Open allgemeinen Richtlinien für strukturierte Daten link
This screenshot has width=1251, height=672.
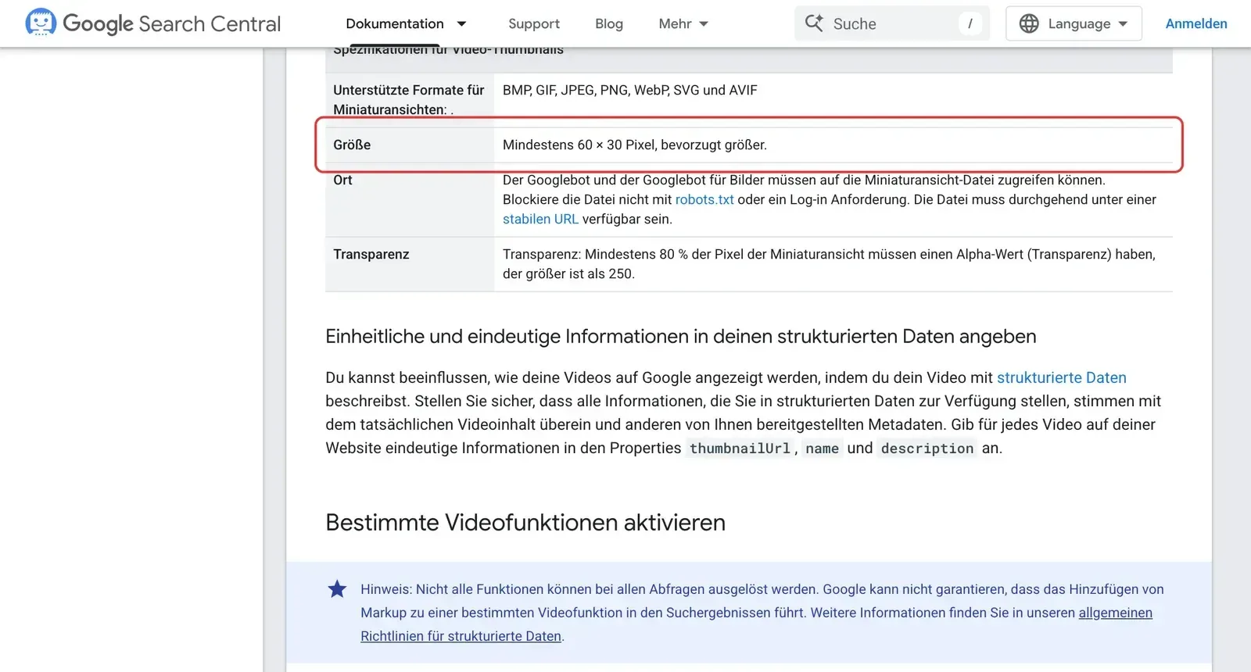point(756,624)
